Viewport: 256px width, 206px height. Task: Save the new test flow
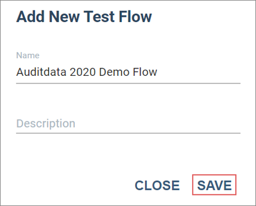coord(214,185)
